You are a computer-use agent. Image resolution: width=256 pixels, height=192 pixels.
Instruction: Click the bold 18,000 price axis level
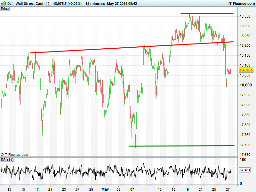point(246,85)
